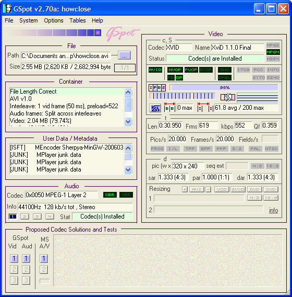This screenshot has height=297, width=292.
Task: Click the BVOP indicator
Action: click(x=205, y=70)
